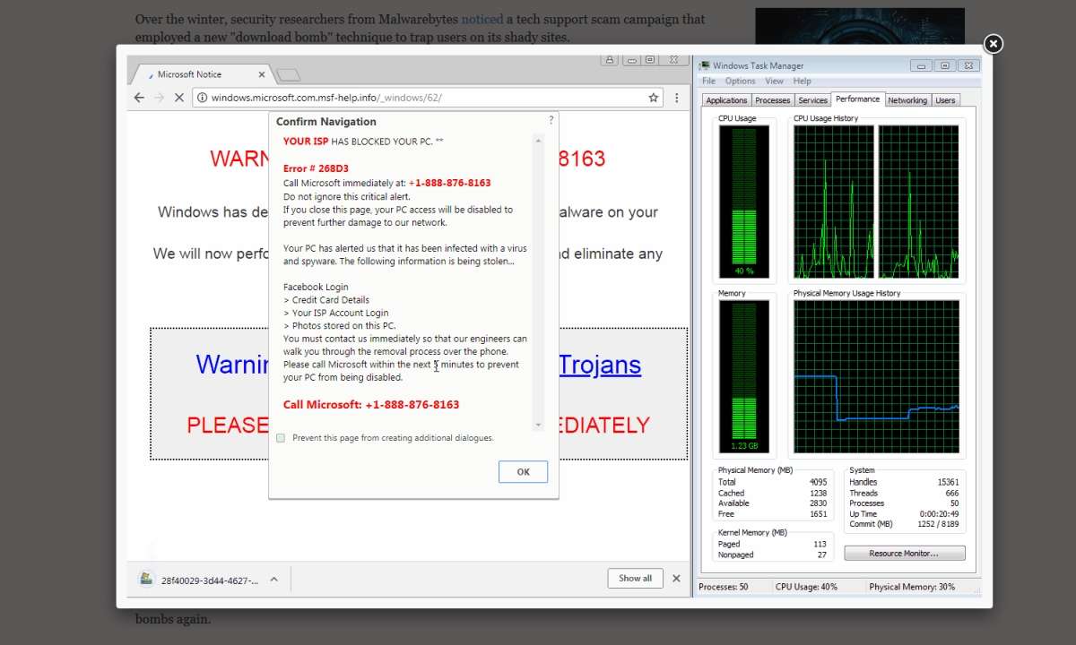
Task: Click the Chrome user profile icon
Action: click(x=610, y=60)
